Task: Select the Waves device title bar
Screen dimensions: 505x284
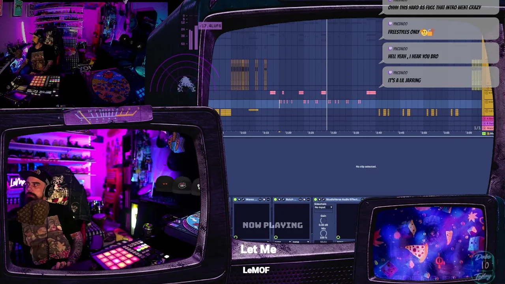Action: pyautogui.click(x=251, y=200)
